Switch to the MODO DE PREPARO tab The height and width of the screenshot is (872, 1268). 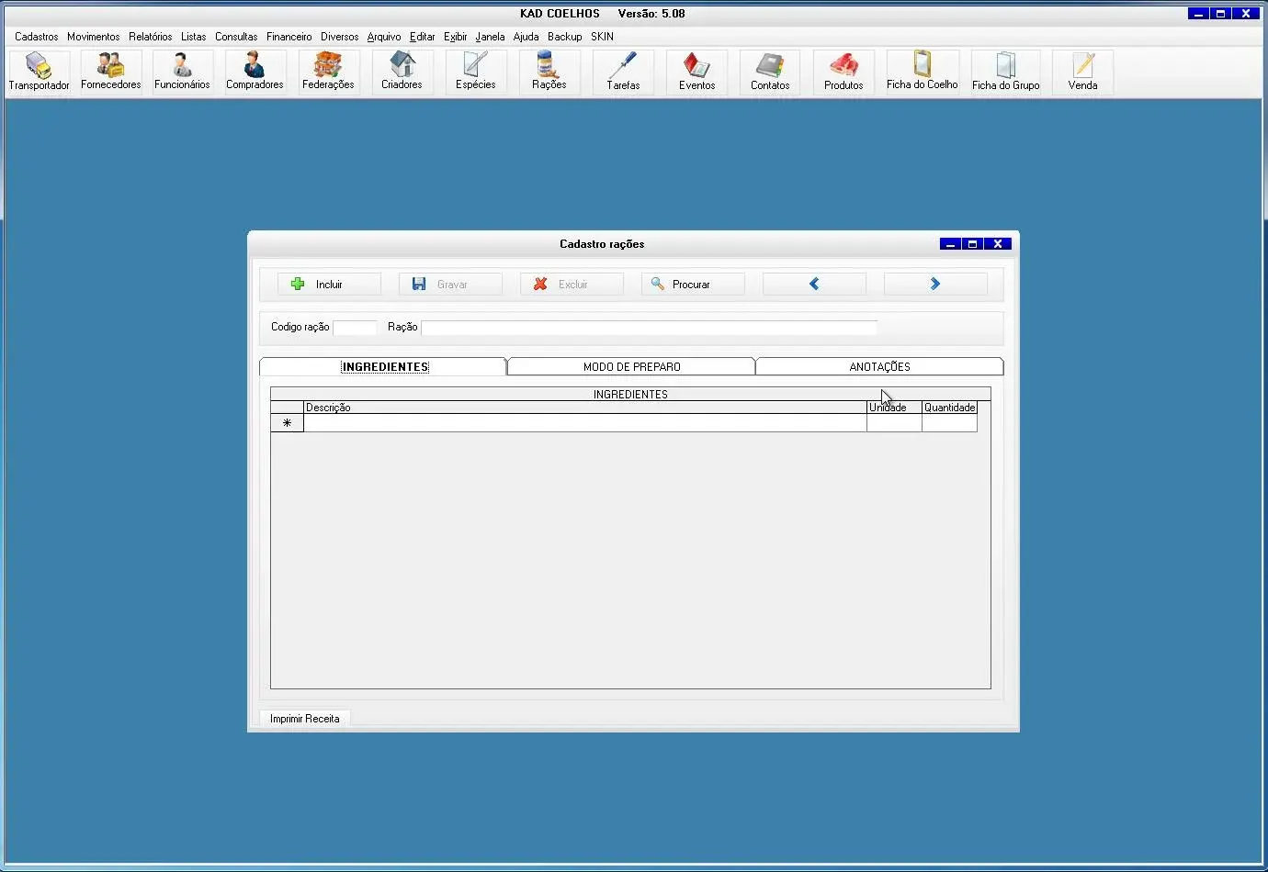[631, 367]
